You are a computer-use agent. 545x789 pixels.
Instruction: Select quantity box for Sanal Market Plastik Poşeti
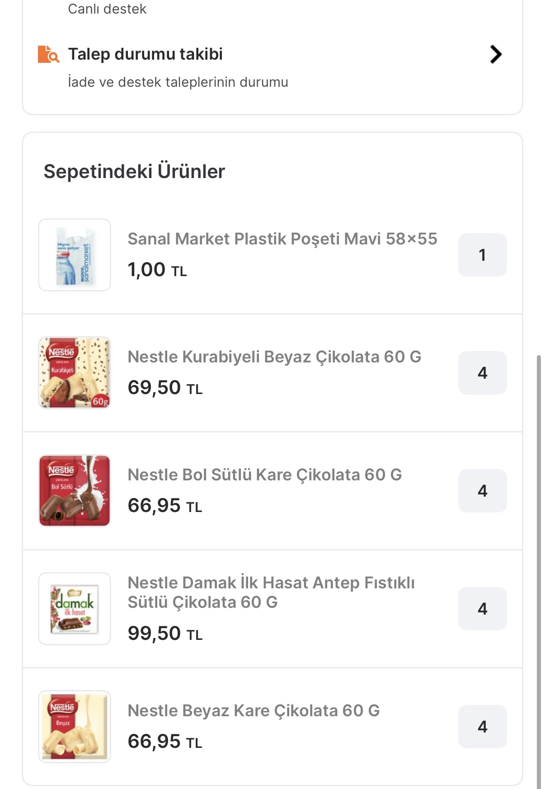click(482, 255)
